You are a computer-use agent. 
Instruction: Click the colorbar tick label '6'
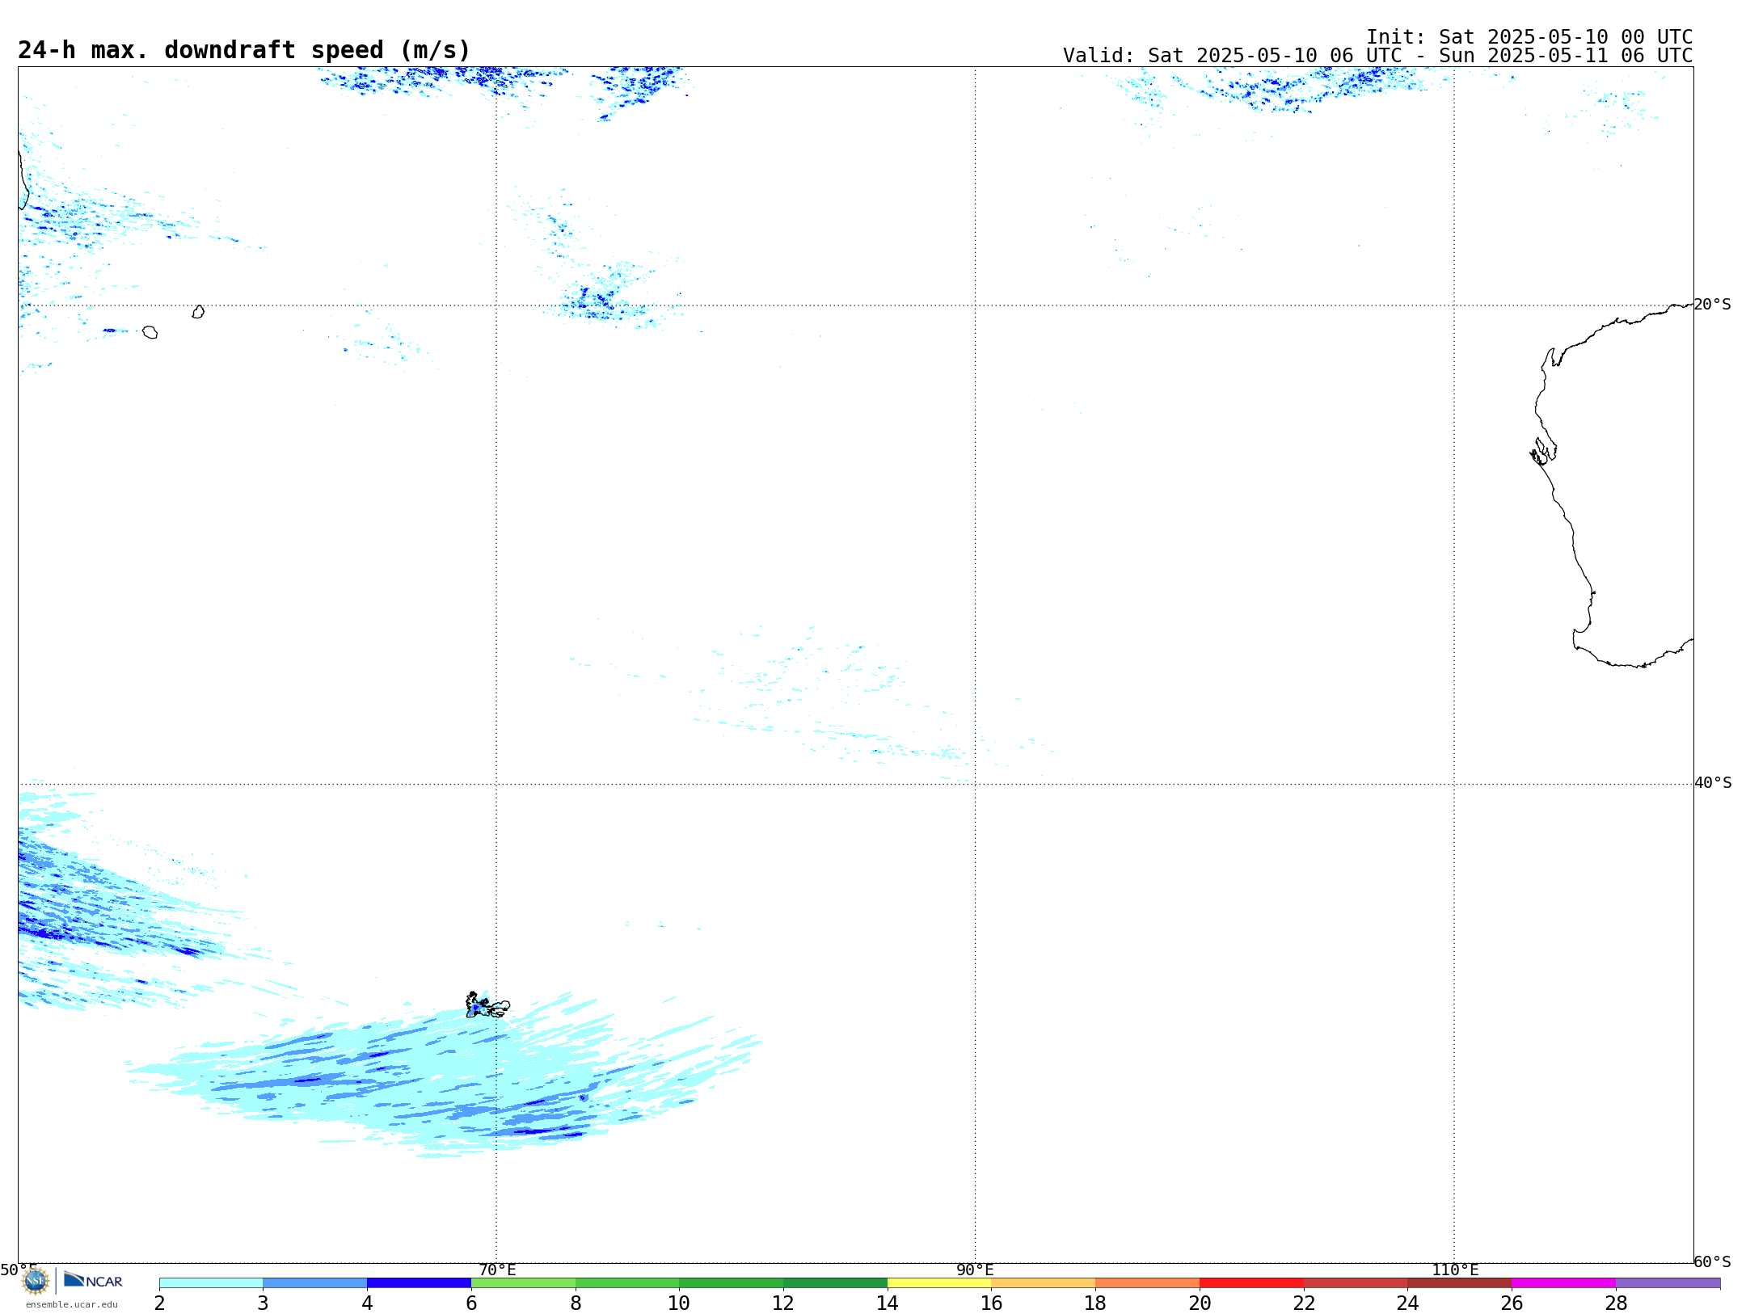(471, 1303)
